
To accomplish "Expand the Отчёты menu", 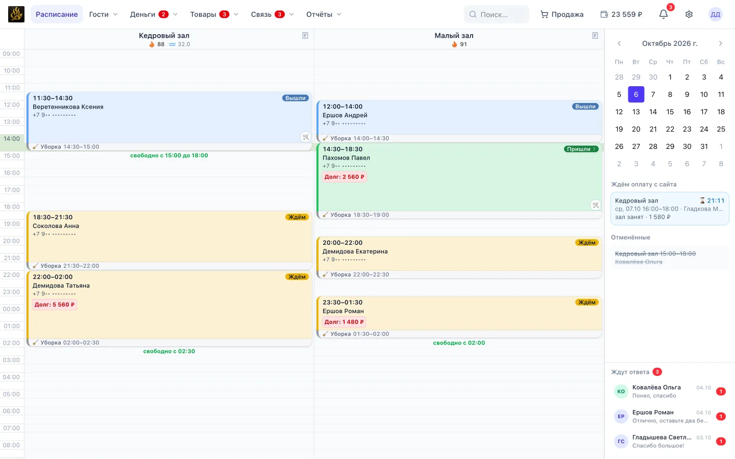I will click(x=324, y=14).
